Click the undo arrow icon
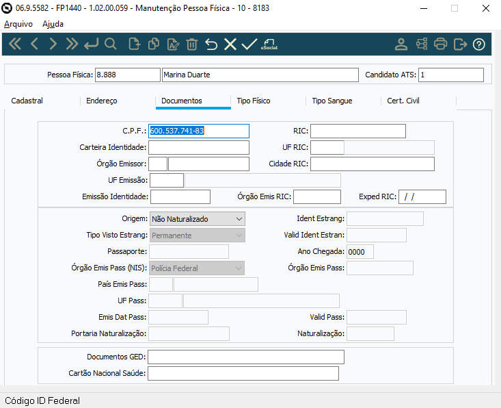 [211, 44]
